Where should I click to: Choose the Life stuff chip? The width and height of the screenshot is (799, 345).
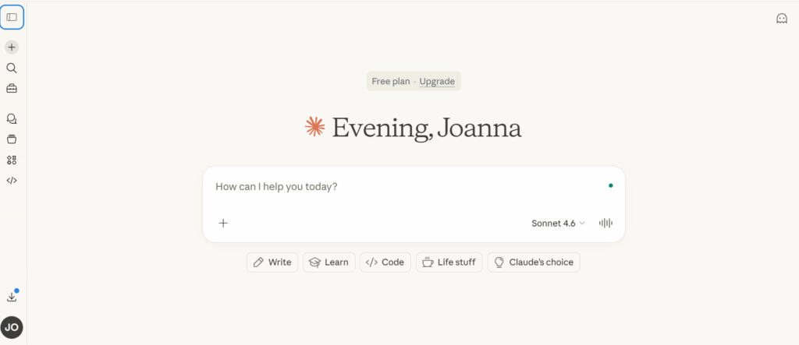click(x=449, y=262)
